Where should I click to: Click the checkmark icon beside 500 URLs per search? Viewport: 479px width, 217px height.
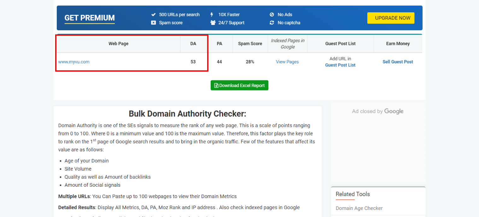tap(154, 15)
